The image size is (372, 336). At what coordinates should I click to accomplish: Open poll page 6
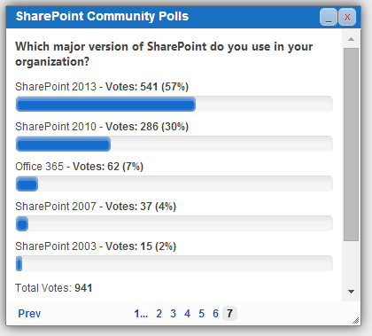pos(215,314)
